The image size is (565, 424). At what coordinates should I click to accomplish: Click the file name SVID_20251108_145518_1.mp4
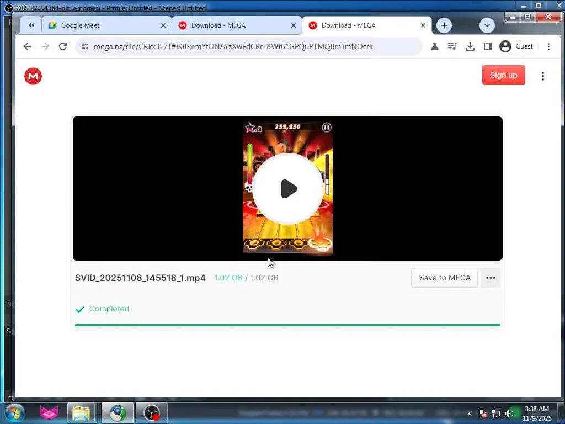pos(140,278)
